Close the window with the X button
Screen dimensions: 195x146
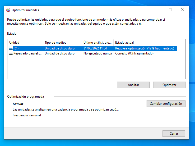pyautogui.click(x=182, y=10)
